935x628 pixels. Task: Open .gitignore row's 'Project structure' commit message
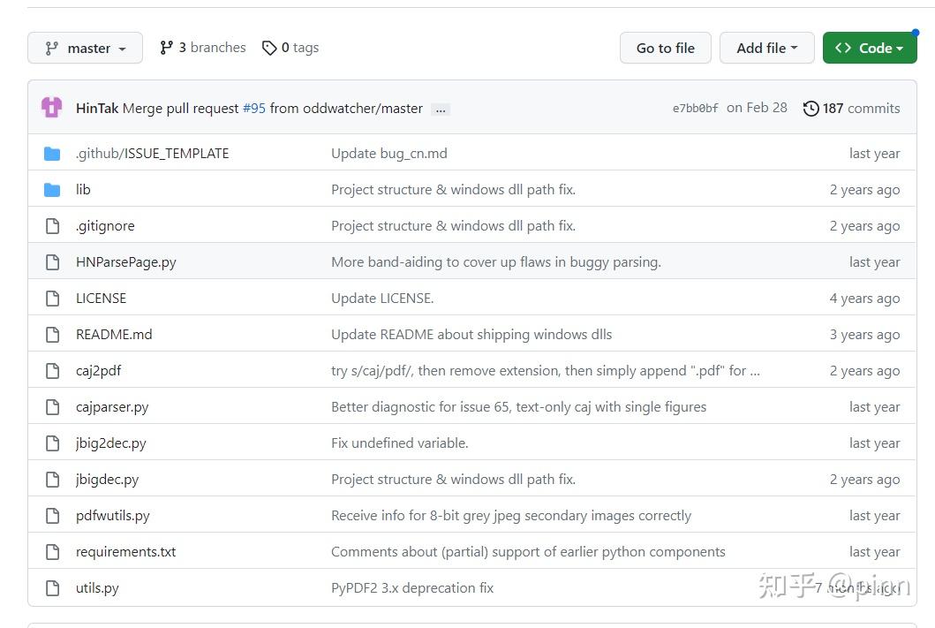pyautogui.click(x=453, y=226)
